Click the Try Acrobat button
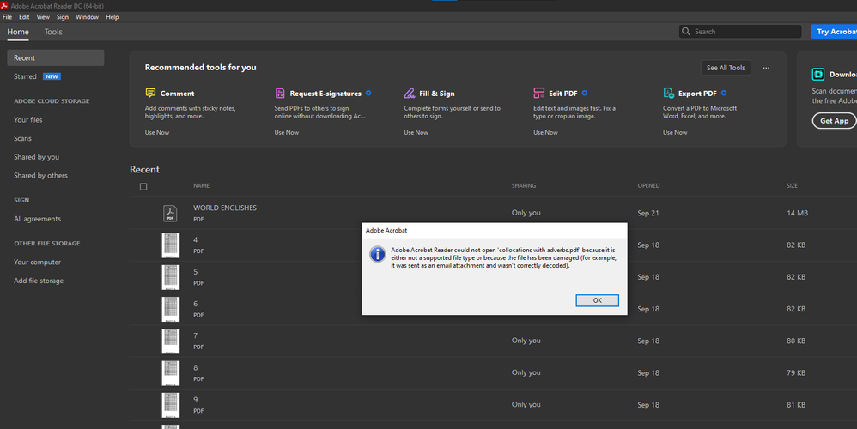 [834, 32]
